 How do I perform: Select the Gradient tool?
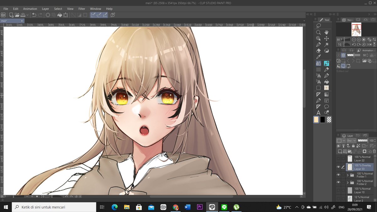coord(326,94)
